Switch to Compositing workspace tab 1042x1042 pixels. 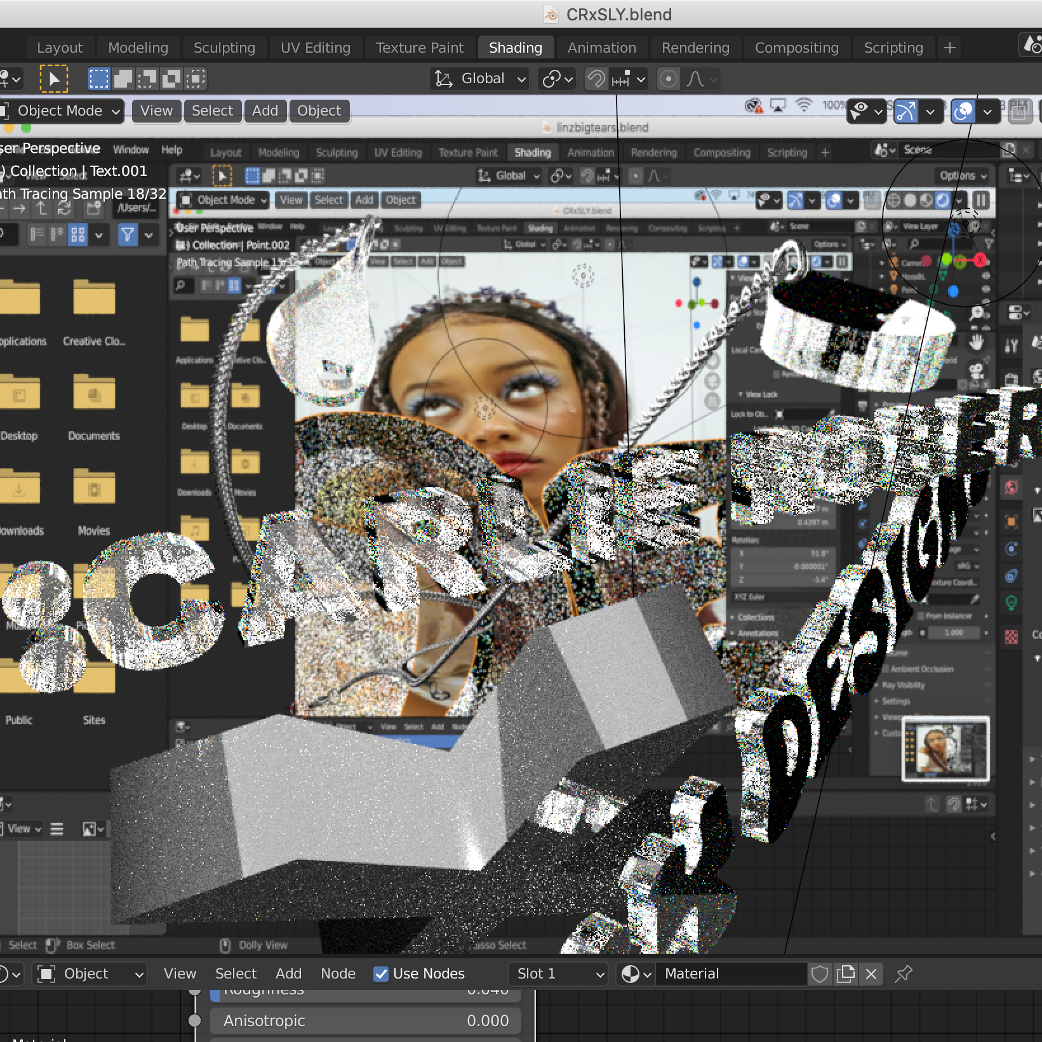[796, 48]
